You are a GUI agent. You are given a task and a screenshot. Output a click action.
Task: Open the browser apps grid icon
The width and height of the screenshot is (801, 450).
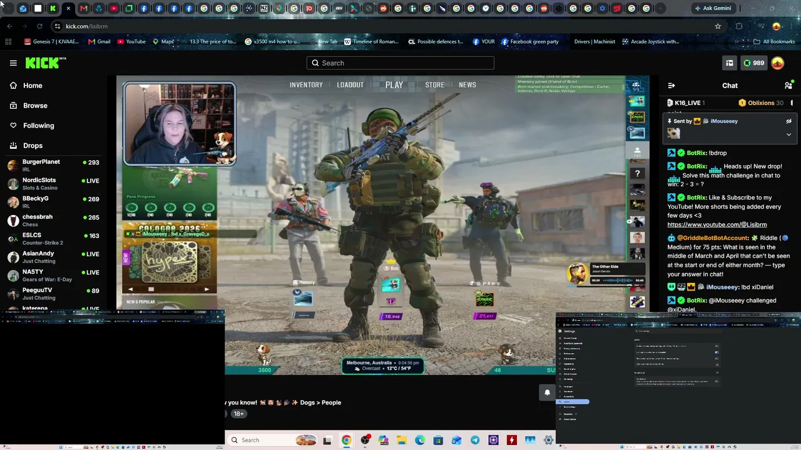coord(8,42)
